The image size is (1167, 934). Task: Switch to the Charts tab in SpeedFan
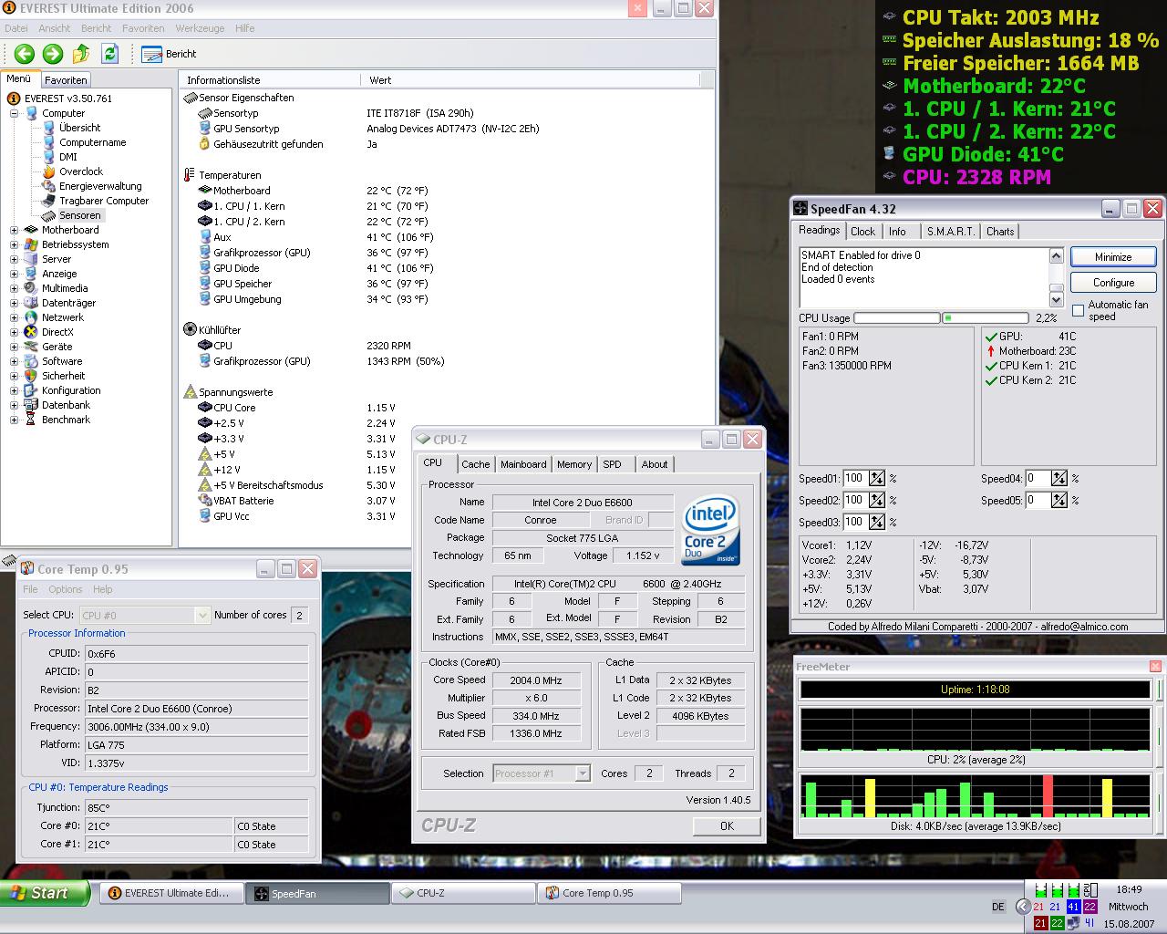[x=1000, y=232]
